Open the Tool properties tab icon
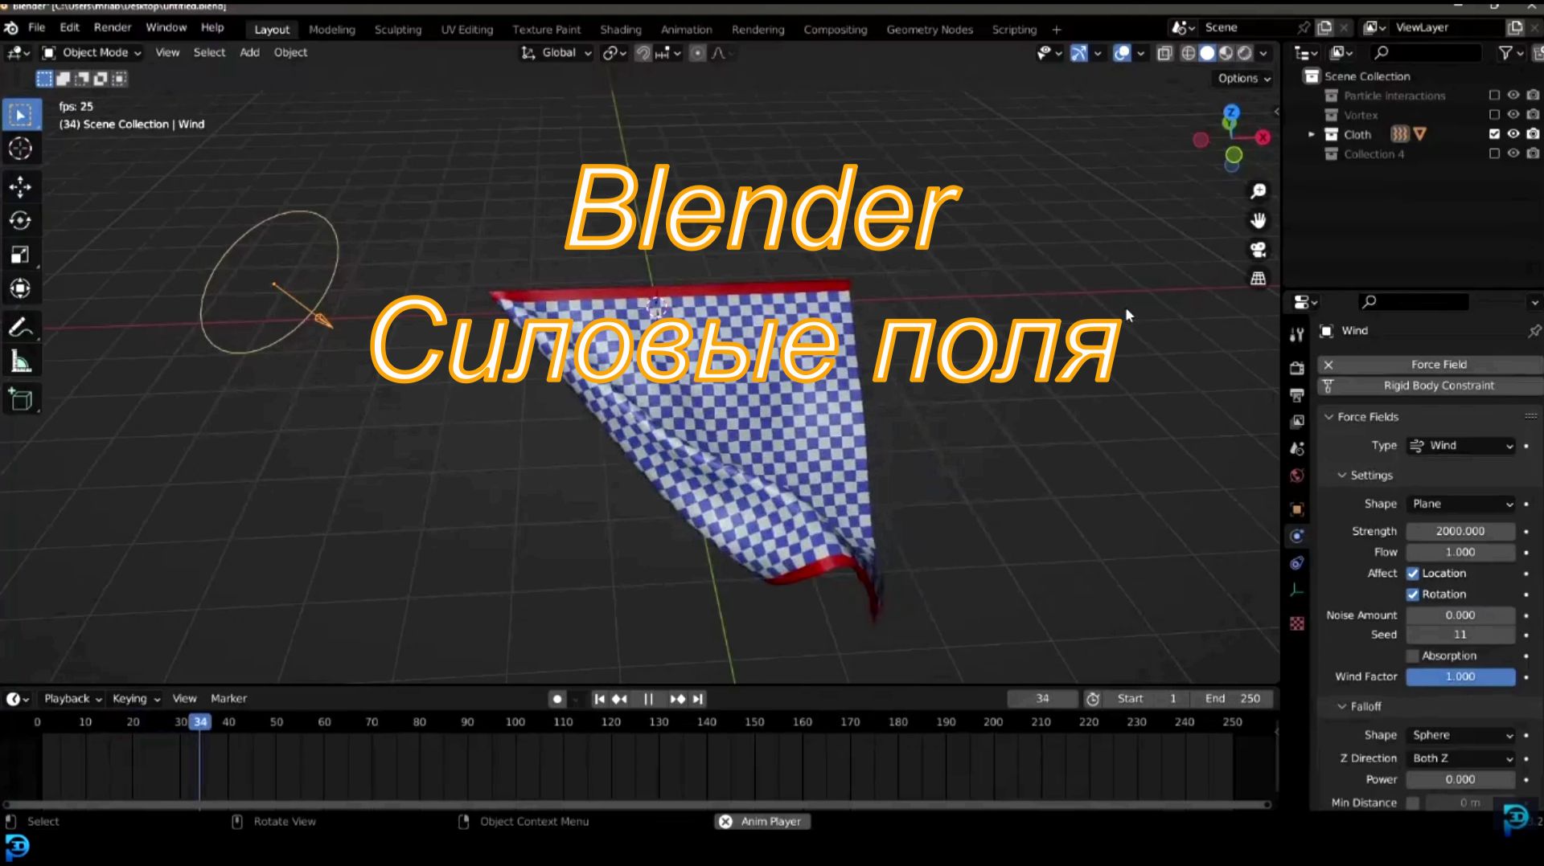The image size is (1544, 866). coord(1296,334)
